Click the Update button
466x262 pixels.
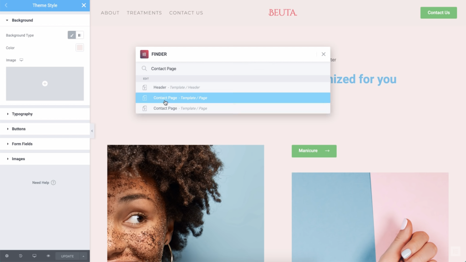coord(67,256)
